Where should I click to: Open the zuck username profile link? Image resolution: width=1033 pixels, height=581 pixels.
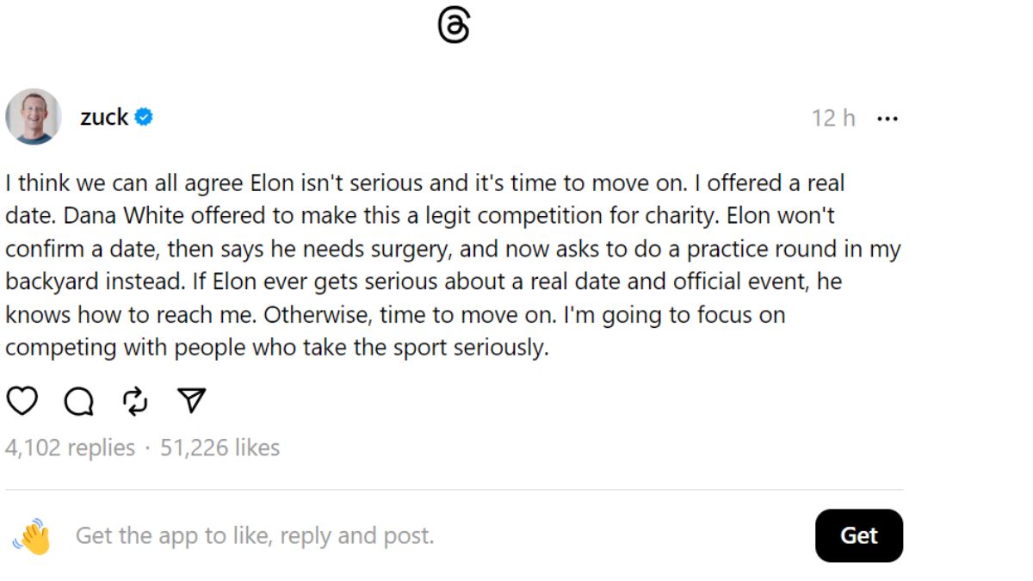click(104, 117)
